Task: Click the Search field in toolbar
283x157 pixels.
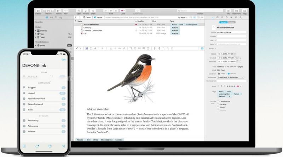Action: [200, 11]
